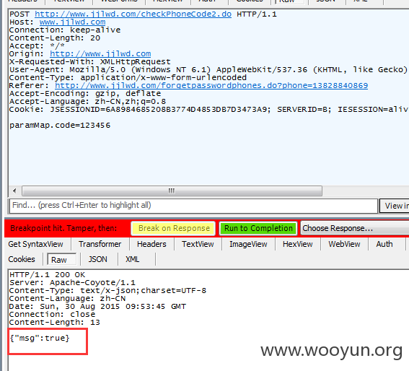Click the Break on Response button

pyautogui.click(x=173, y=229)
